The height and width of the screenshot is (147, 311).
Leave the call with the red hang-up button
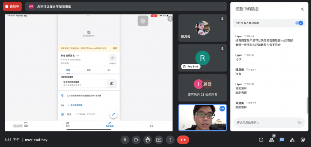click(x=183, y=140)
